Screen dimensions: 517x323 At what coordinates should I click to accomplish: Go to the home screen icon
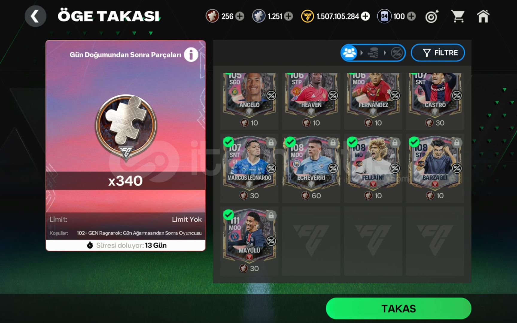click(483, 16)
